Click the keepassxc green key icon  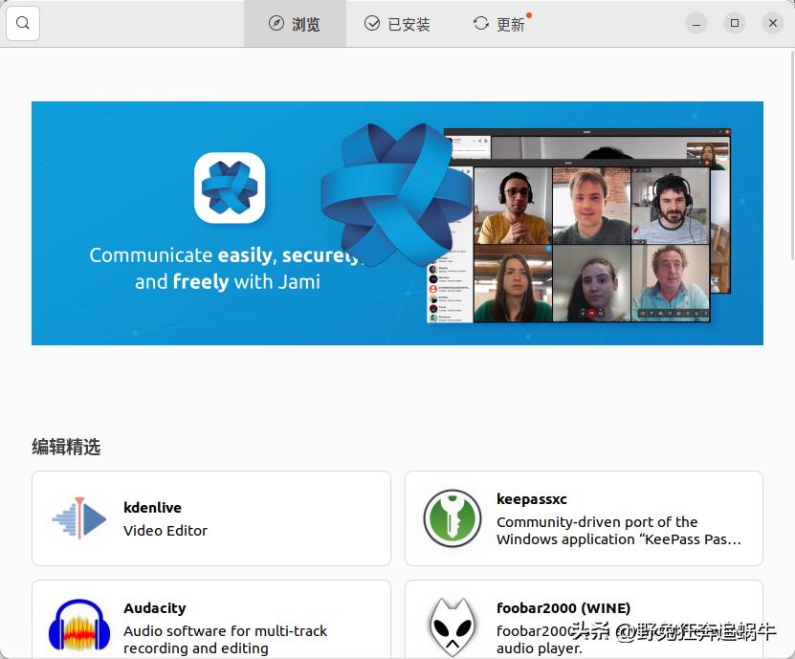(453, 518)
